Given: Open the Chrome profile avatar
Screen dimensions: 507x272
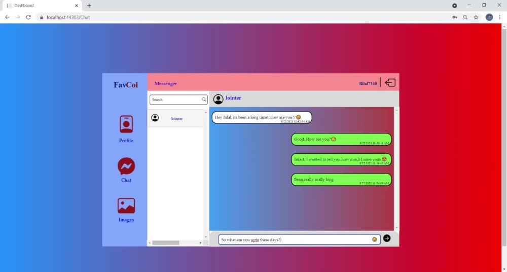Looking at the screenshot, I should click(x=489, y=17).
